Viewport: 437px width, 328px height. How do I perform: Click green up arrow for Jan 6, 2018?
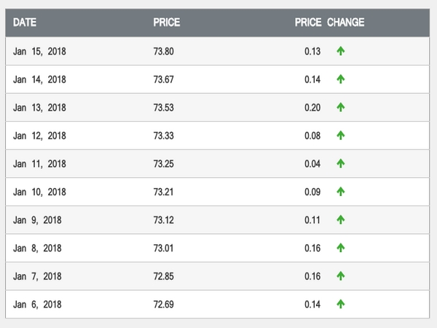[340, 304]
